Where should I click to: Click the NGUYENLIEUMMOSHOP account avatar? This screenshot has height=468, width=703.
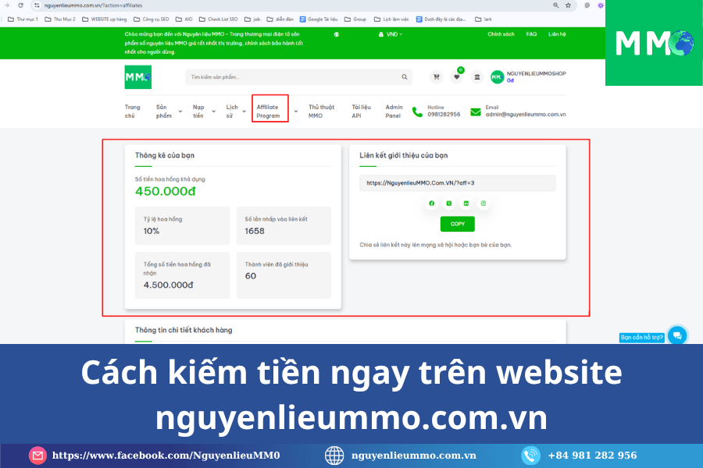pyautogui.click(x=498, y=77)
